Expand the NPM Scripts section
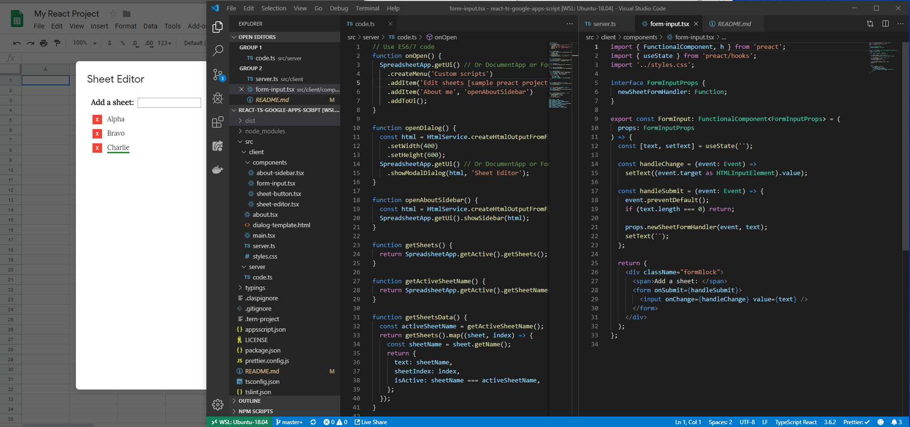Viewport: 910px width, 427px height. [x=285, y=411]
